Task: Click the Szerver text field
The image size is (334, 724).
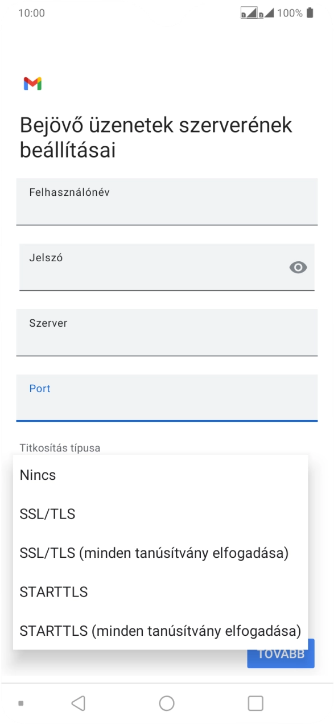Action: pos(167,333)
